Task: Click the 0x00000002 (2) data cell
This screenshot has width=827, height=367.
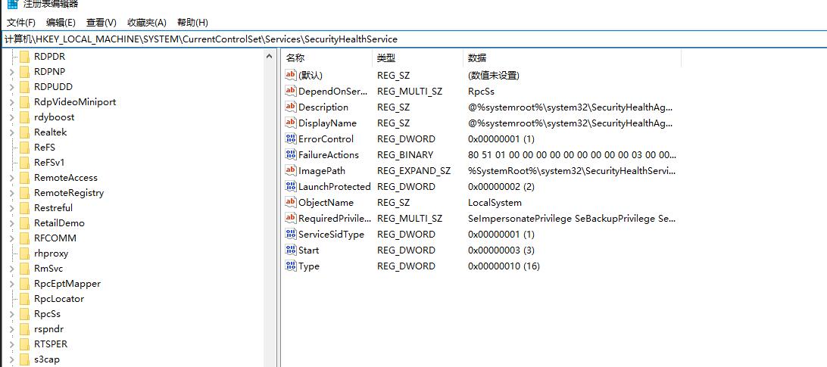Action: tap(501, 187)
